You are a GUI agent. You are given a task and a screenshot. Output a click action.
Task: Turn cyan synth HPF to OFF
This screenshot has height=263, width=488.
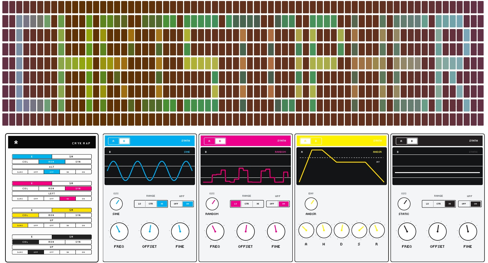[x=176, y=204]
